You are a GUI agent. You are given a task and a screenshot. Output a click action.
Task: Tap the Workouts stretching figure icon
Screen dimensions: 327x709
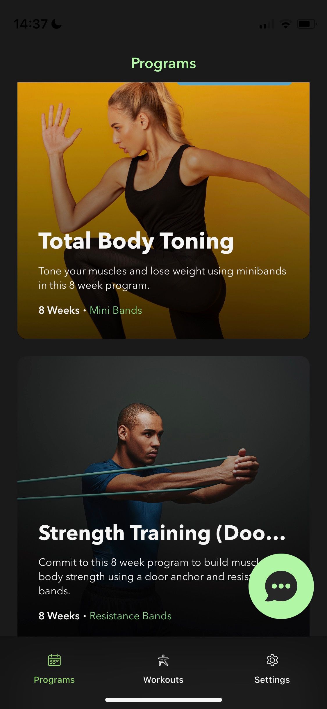click(163, 660)
